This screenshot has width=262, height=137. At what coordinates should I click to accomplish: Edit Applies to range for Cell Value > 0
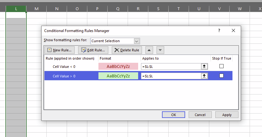[x=171, y=76]
